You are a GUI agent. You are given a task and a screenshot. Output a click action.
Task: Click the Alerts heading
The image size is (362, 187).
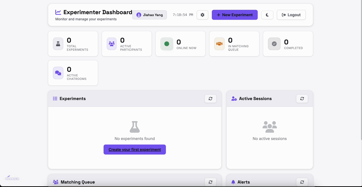[244, 182]
